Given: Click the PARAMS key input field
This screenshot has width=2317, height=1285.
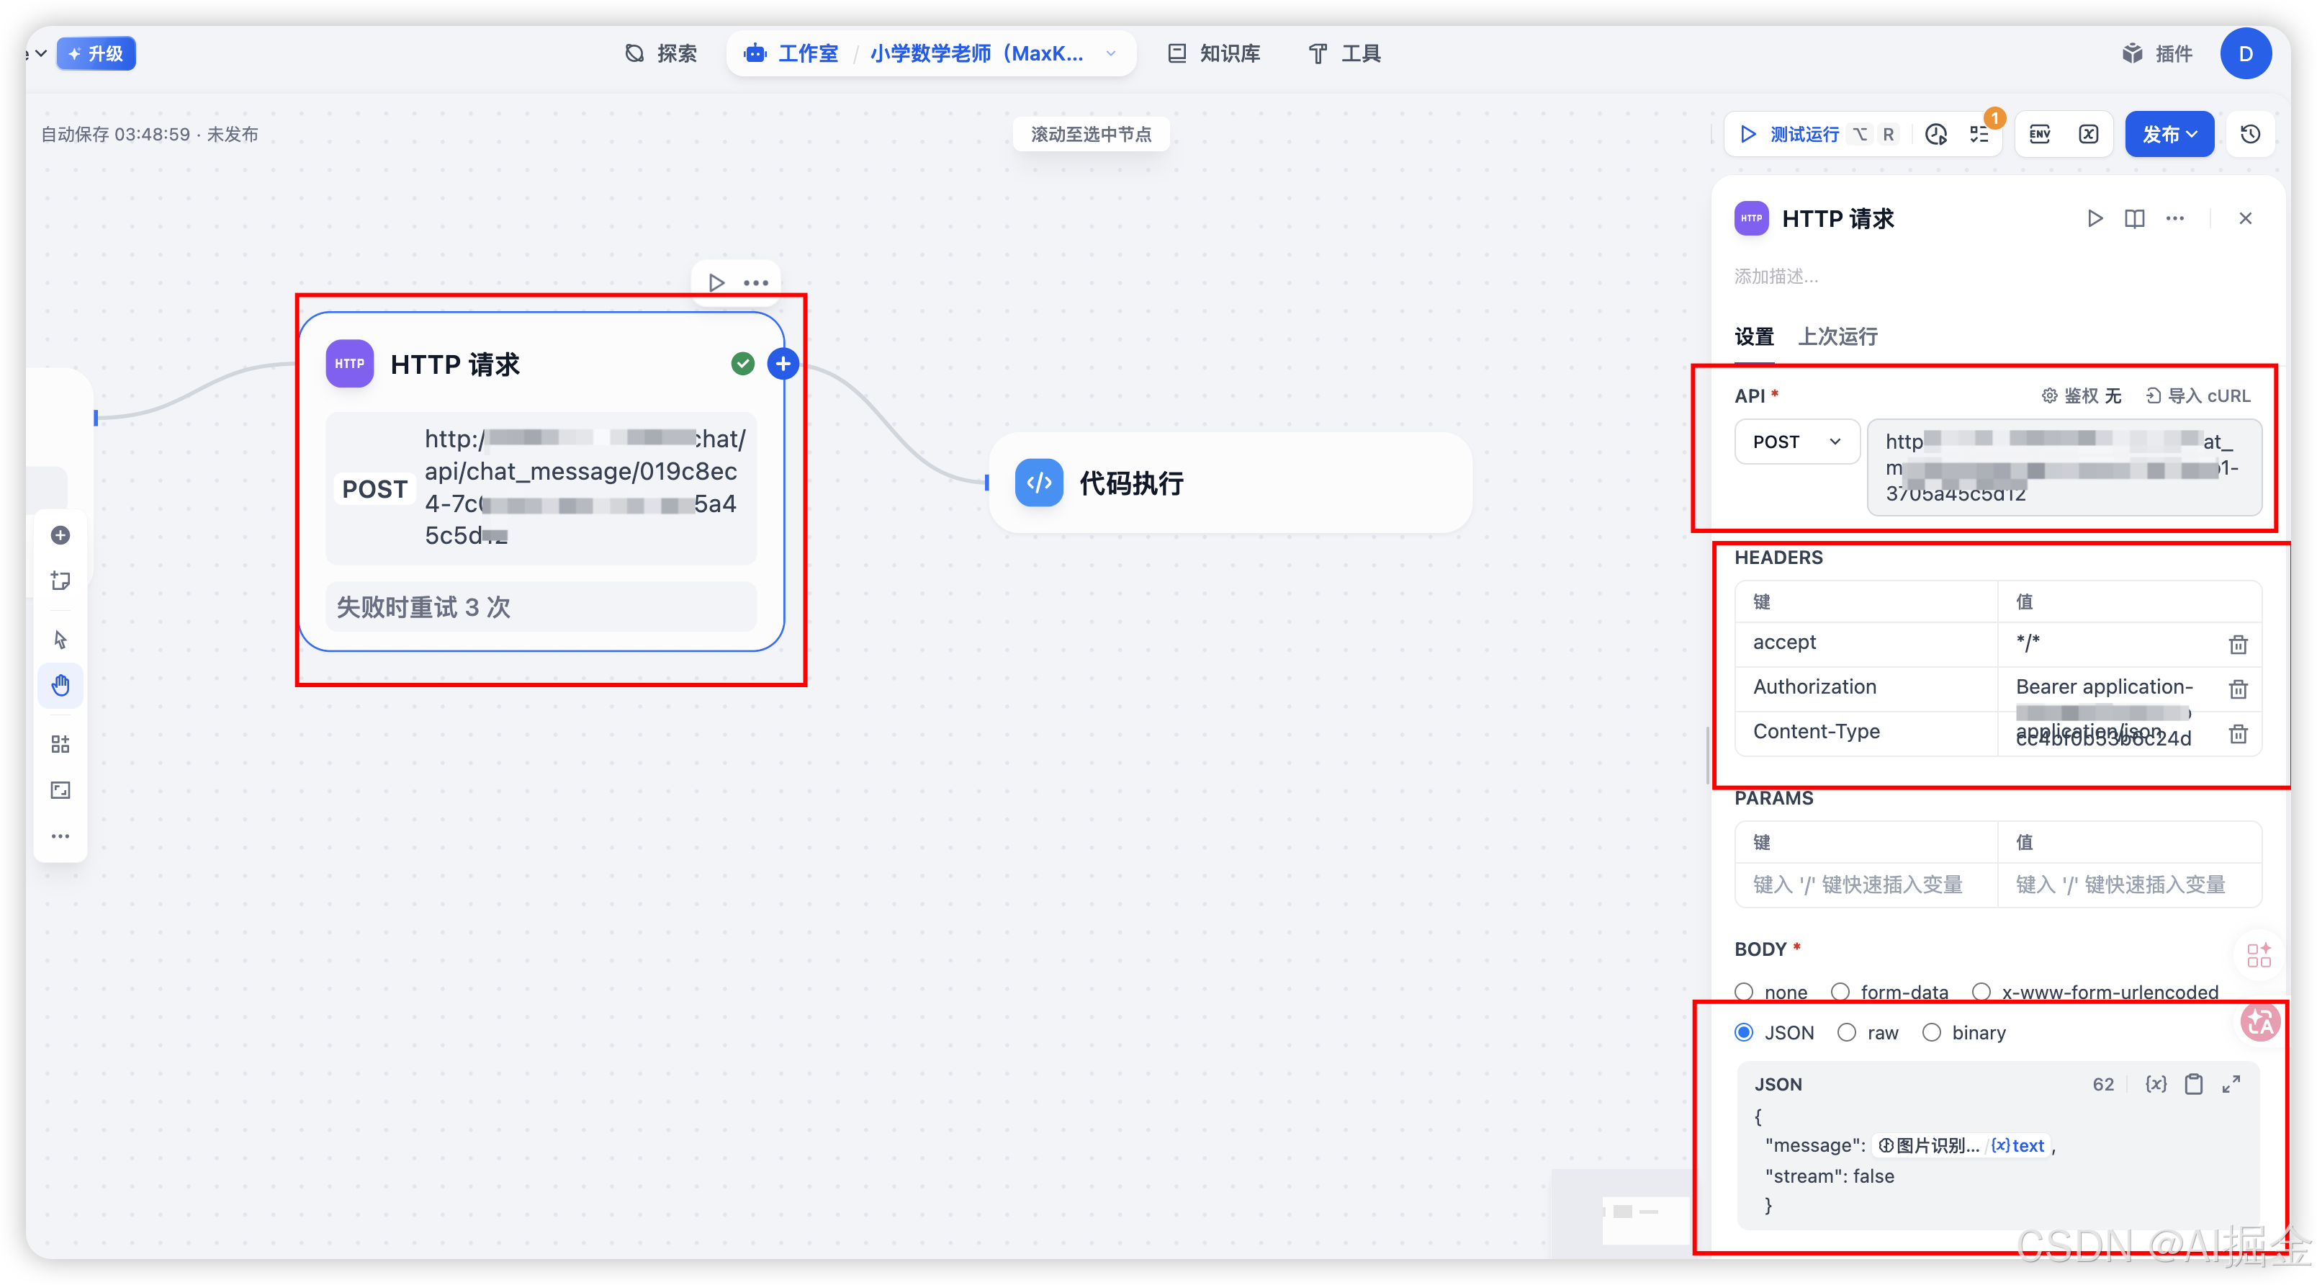Looking at the screenshot, I should (1866, 885).
